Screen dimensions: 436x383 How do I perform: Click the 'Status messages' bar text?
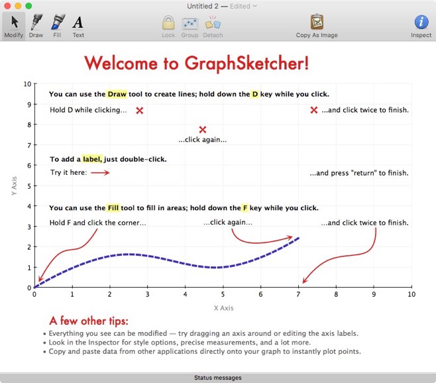[x=218, y=378]
